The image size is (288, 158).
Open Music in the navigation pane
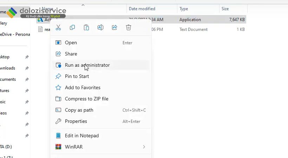3,102
